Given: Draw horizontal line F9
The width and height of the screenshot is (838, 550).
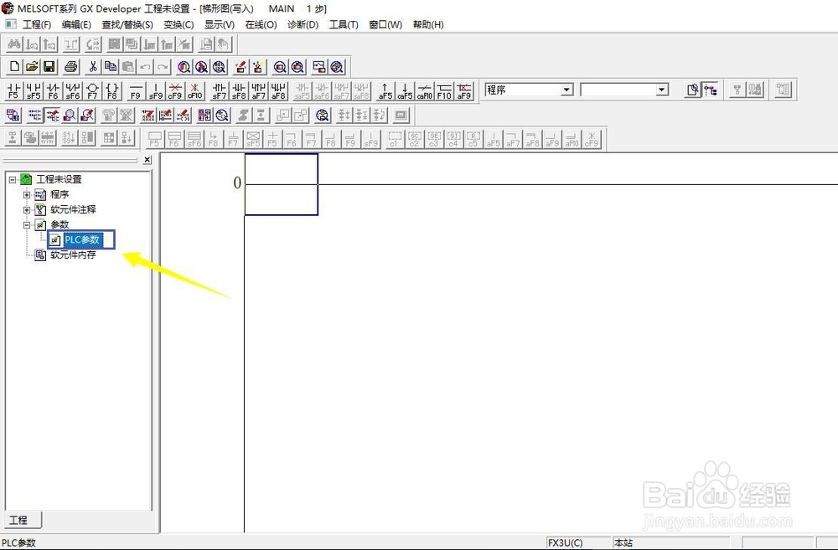Looking at the screenshot, I should (x=136, y=90).
